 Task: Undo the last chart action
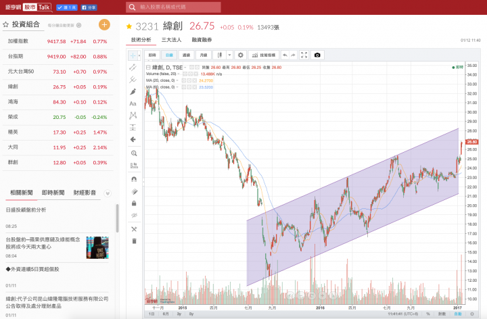coord(285,55)
